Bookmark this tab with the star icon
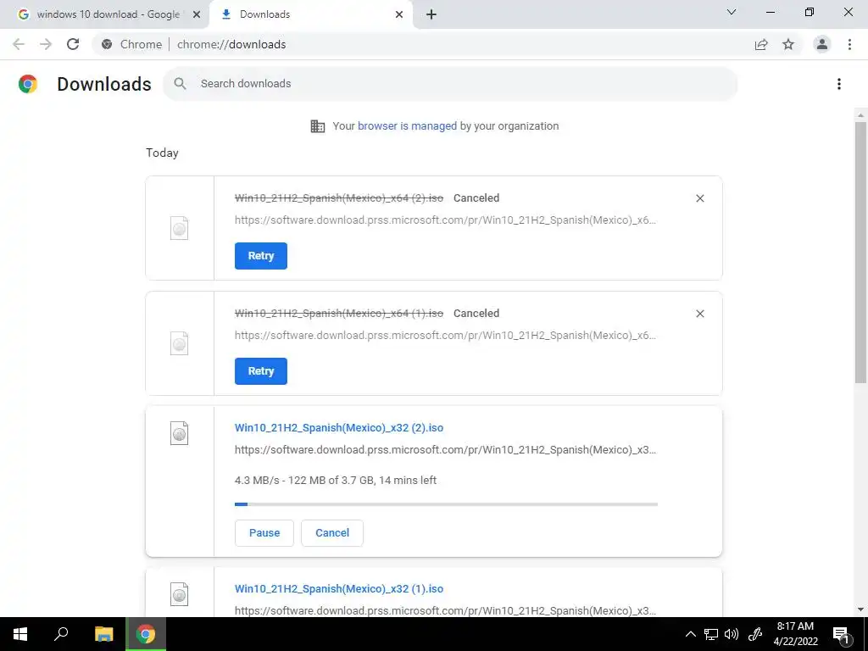The image size is (868, 651). (788, 44)
